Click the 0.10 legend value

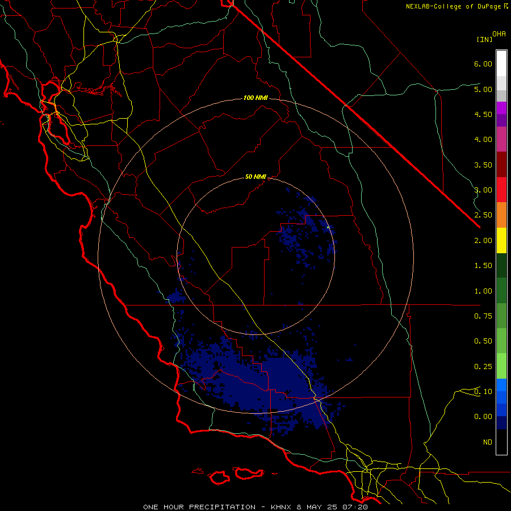pyautogui.click(x=483, y=392)
